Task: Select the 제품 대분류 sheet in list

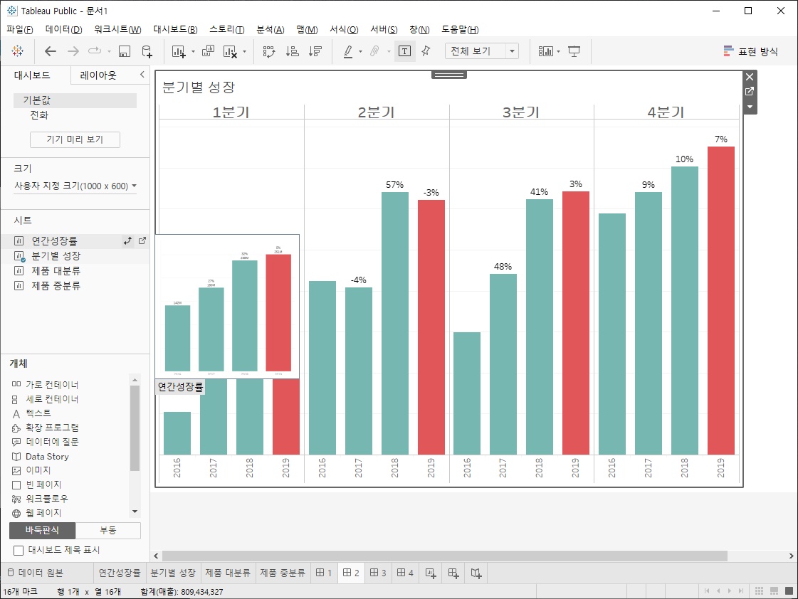Action: coord(56,270)
